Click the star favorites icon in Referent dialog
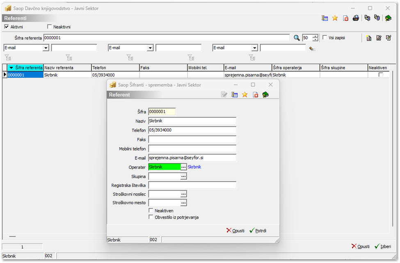The width and height of the screenshot is (400, 263). point(245,95)
